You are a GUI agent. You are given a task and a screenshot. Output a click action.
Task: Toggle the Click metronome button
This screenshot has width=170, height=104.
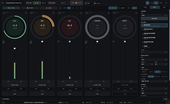point(76,3)
